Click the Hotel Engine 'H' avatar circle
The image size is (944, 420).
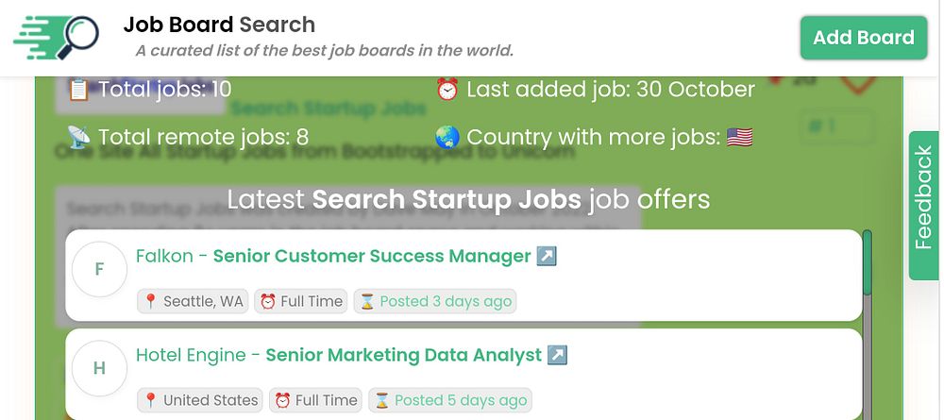point(99,369)
